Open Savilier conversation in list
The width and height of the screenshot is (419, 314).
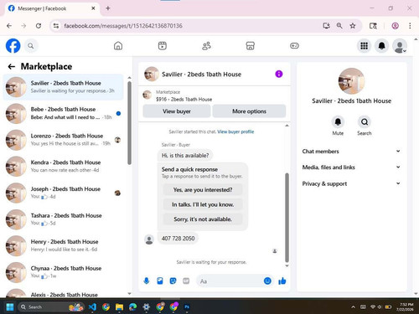[63, 87]
